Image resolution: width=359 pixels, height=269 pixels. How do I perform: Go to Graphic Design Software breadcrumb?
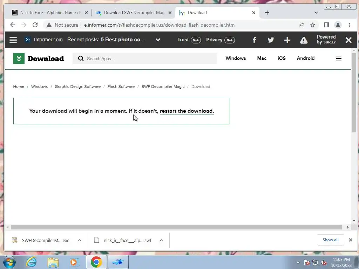(77, 87)
